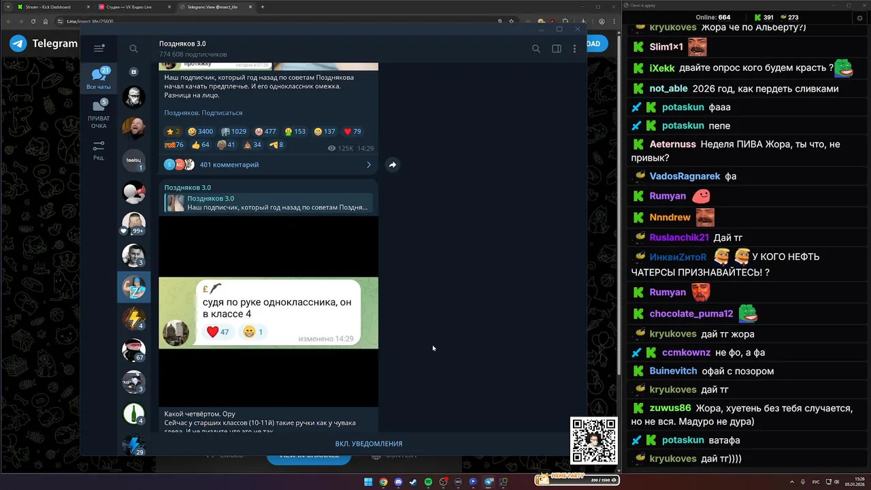The image size is (871, 490).
Task: Open the three-dot channel options menu
Action: [574, 48]
